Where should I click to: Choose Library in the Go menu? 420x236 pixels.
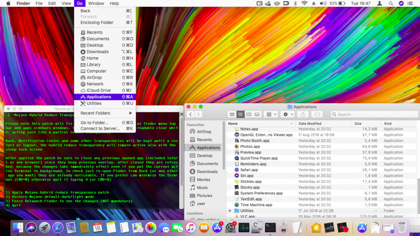105,65
